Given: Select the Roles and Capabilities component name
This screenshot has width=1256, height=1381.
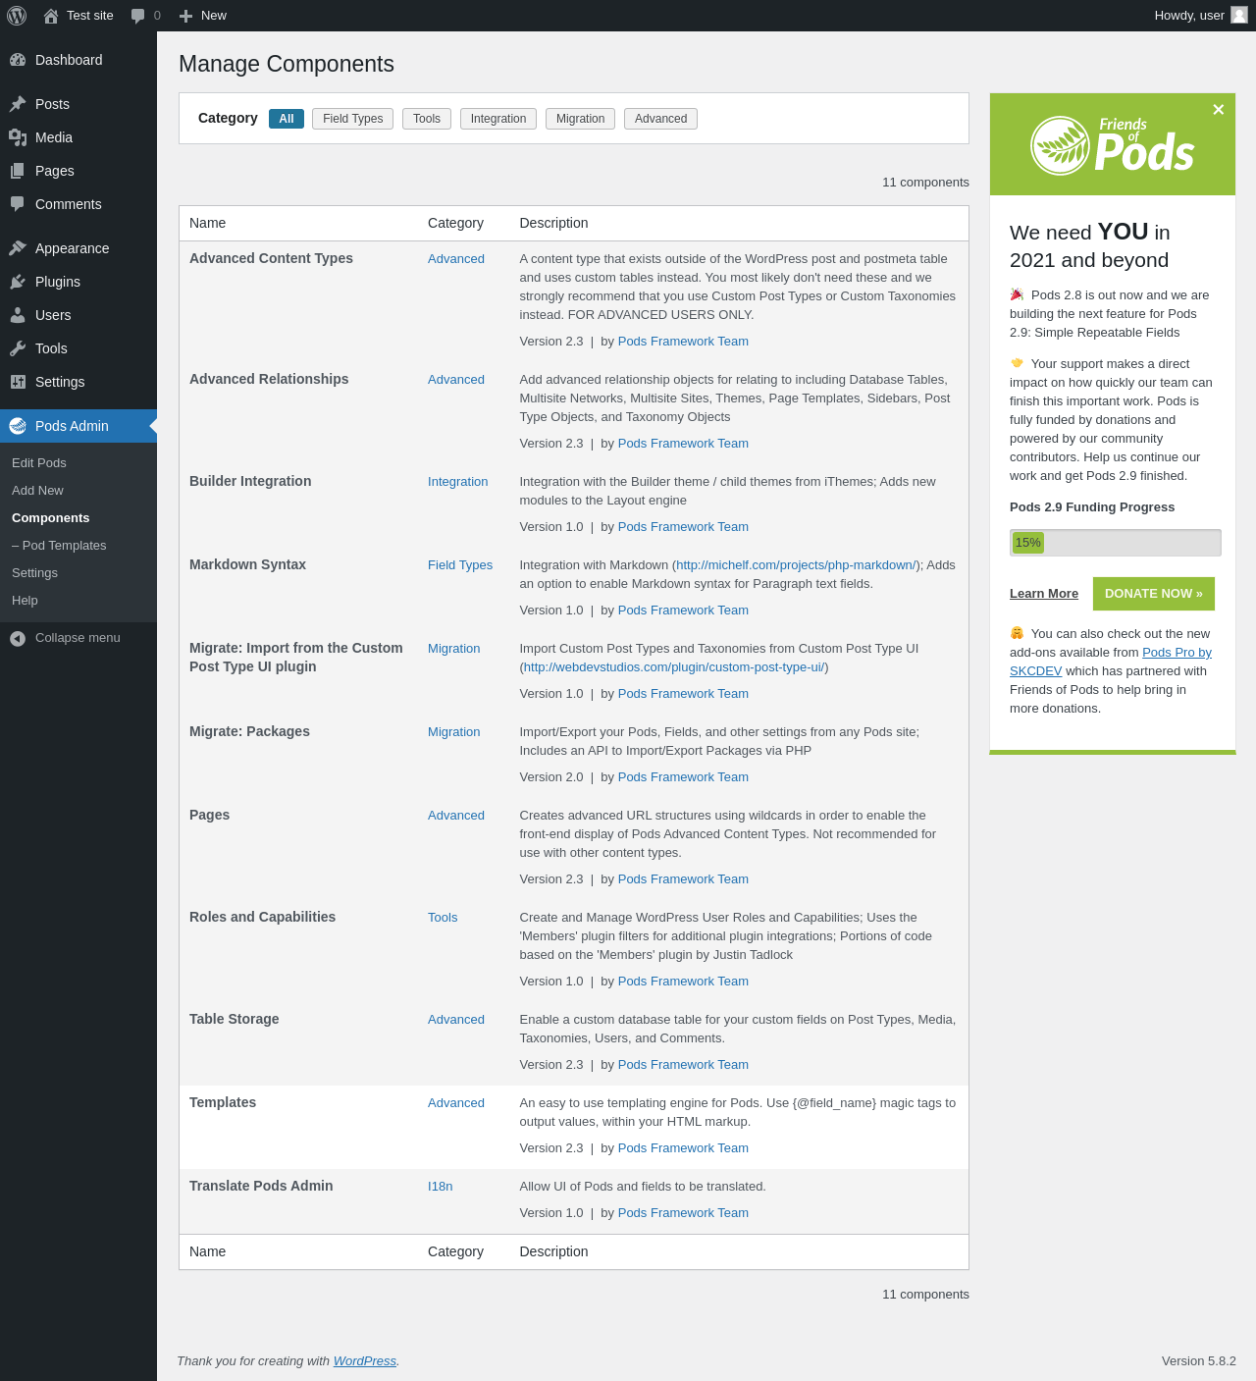Looking at the screenshot, I should pyautogui.click(x=262, y=917).
